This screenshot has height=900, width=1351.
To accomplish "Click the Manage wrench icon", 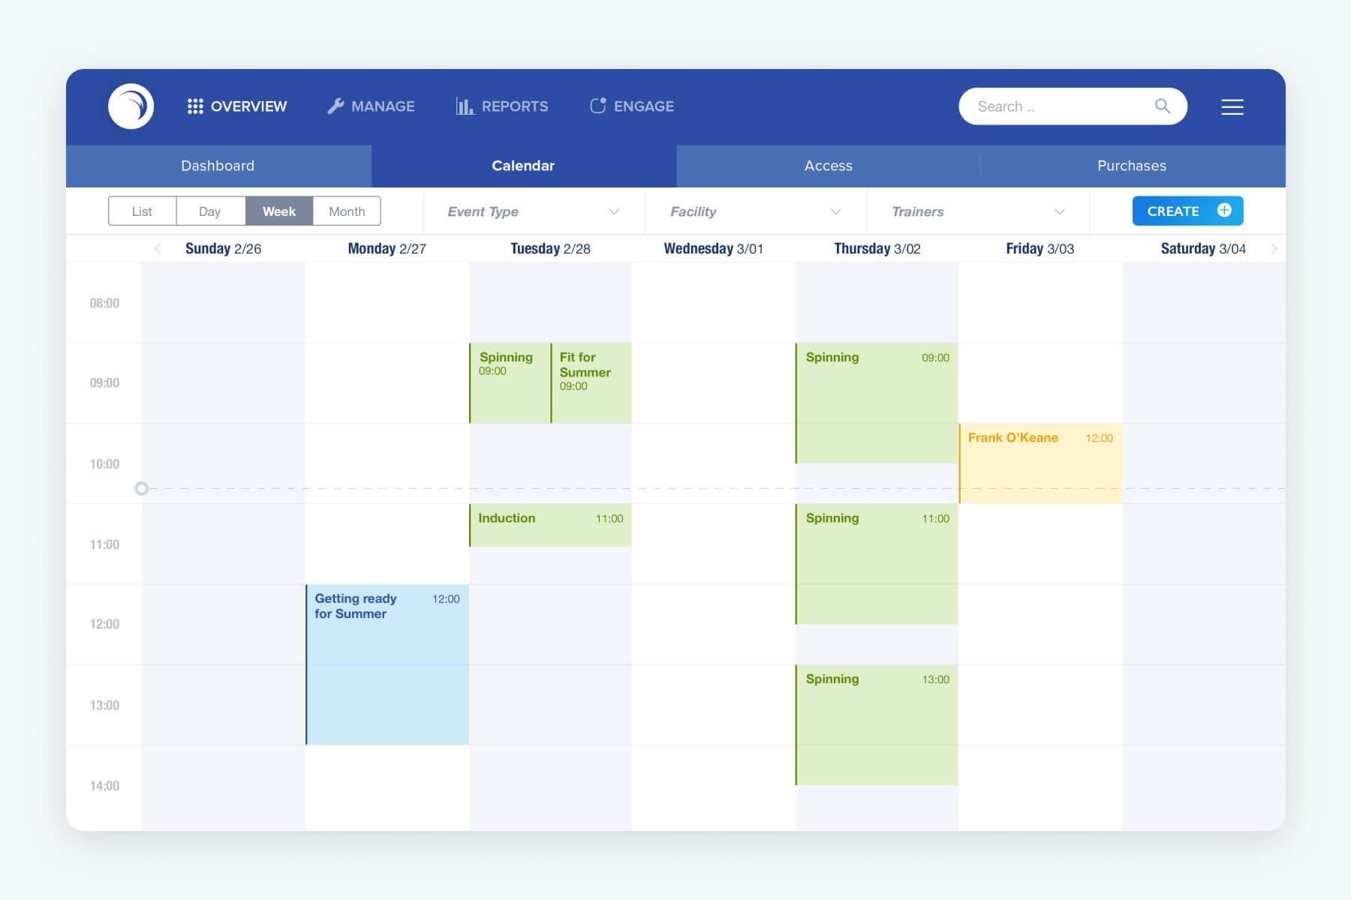I will click(x=335, y=106).
